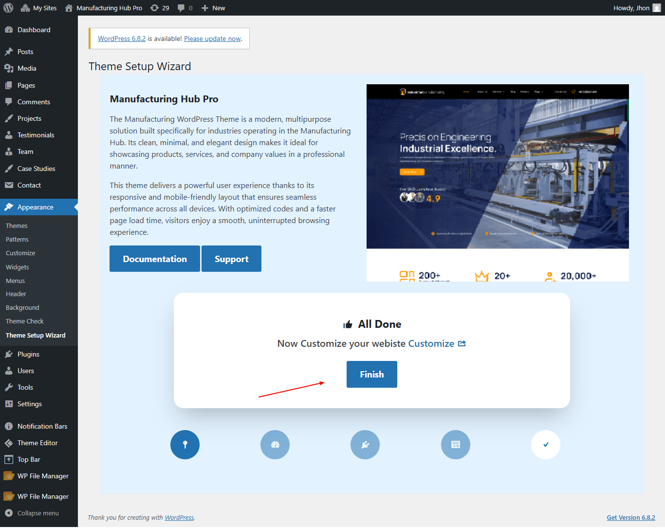This screenshot has width=665, height=528.
Task: Click the Plugins icon in sidebar
Action: pyautogui.click(x=9, y=354)
